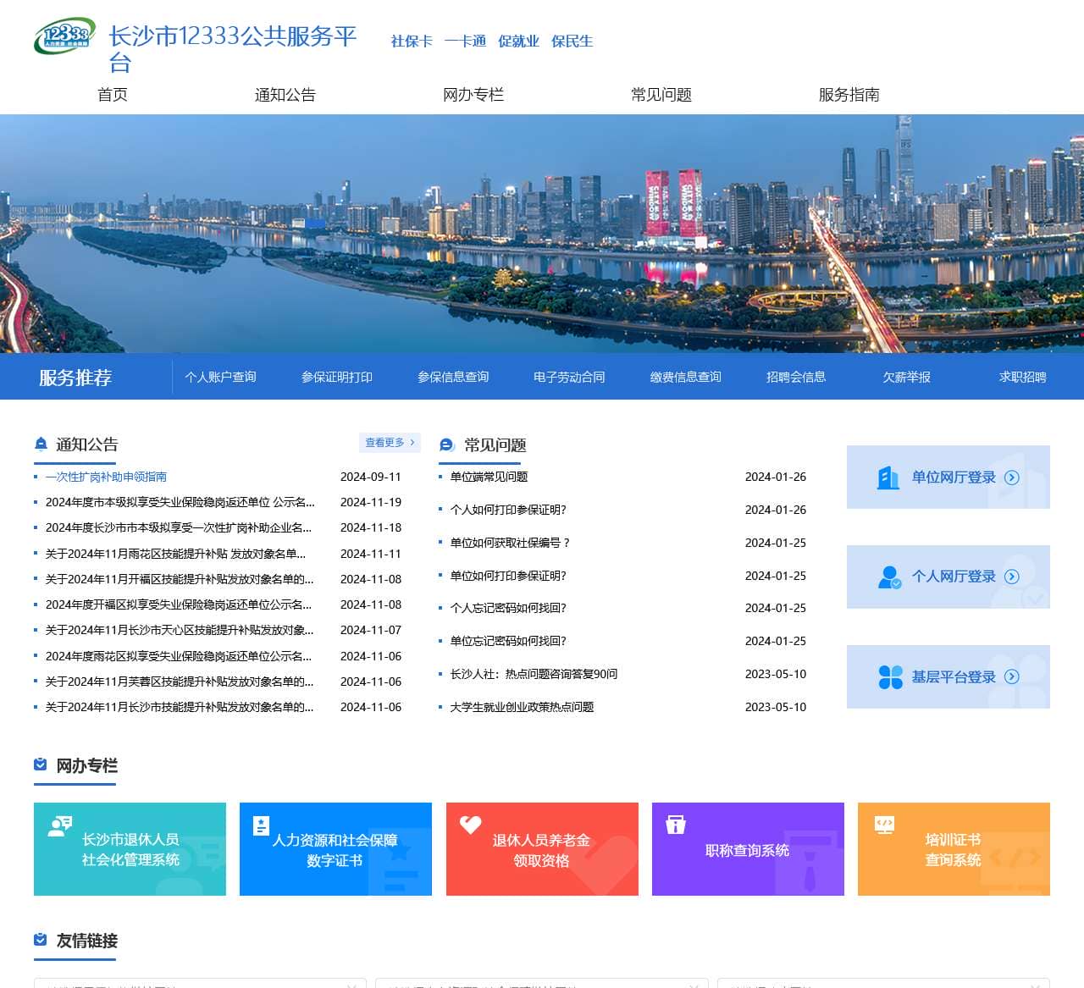Click the arrow circle in 基层平台登录
The width and height of the screenshot is (1084, 988).
pyautogui.click(x=1011, y=676)
